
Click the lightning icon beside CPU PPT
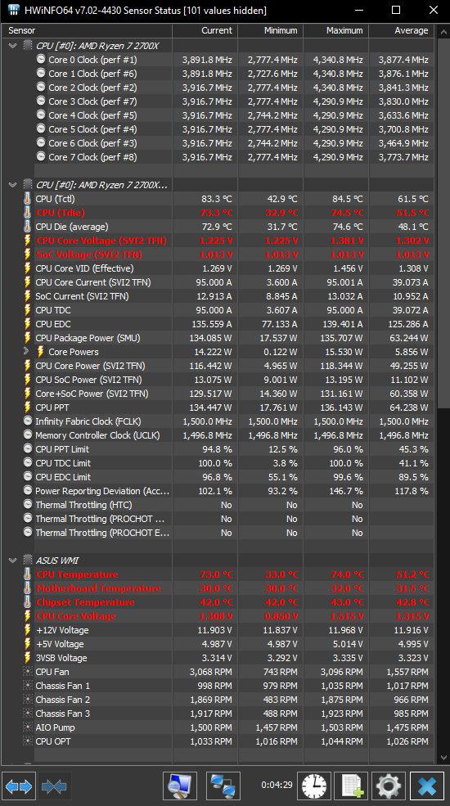pos(28,408)
